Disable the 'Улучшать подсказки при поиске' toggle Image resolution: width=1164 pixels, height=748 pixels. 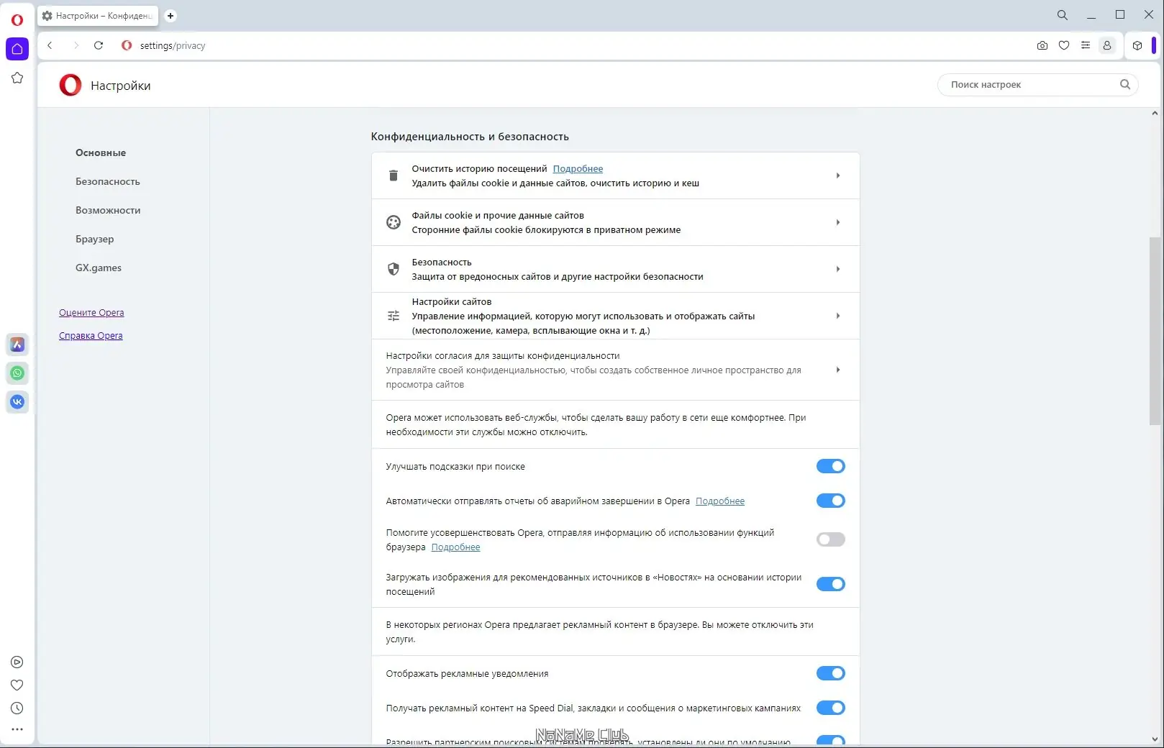(831, 466)
